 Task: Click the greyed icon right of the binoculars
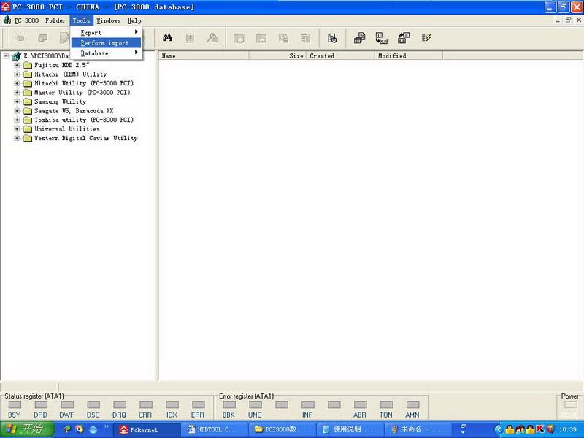pos(190,38)
